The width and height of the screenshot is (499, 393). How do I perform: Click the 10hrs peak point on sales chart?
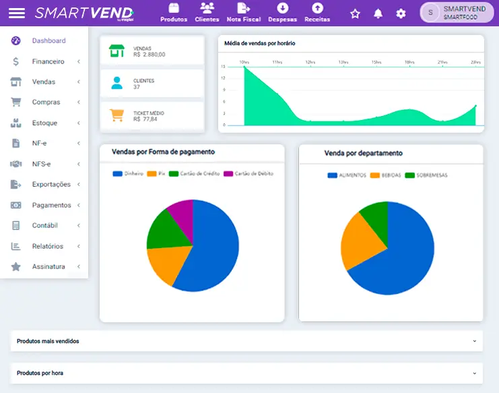pos(244,67)
